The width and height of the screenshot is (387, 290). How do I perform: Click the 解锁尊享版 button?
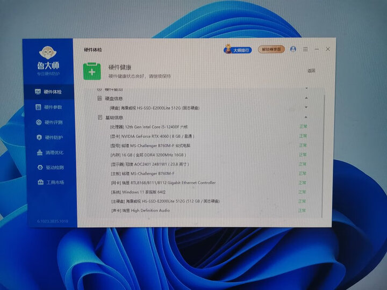[x=271, y=49]
